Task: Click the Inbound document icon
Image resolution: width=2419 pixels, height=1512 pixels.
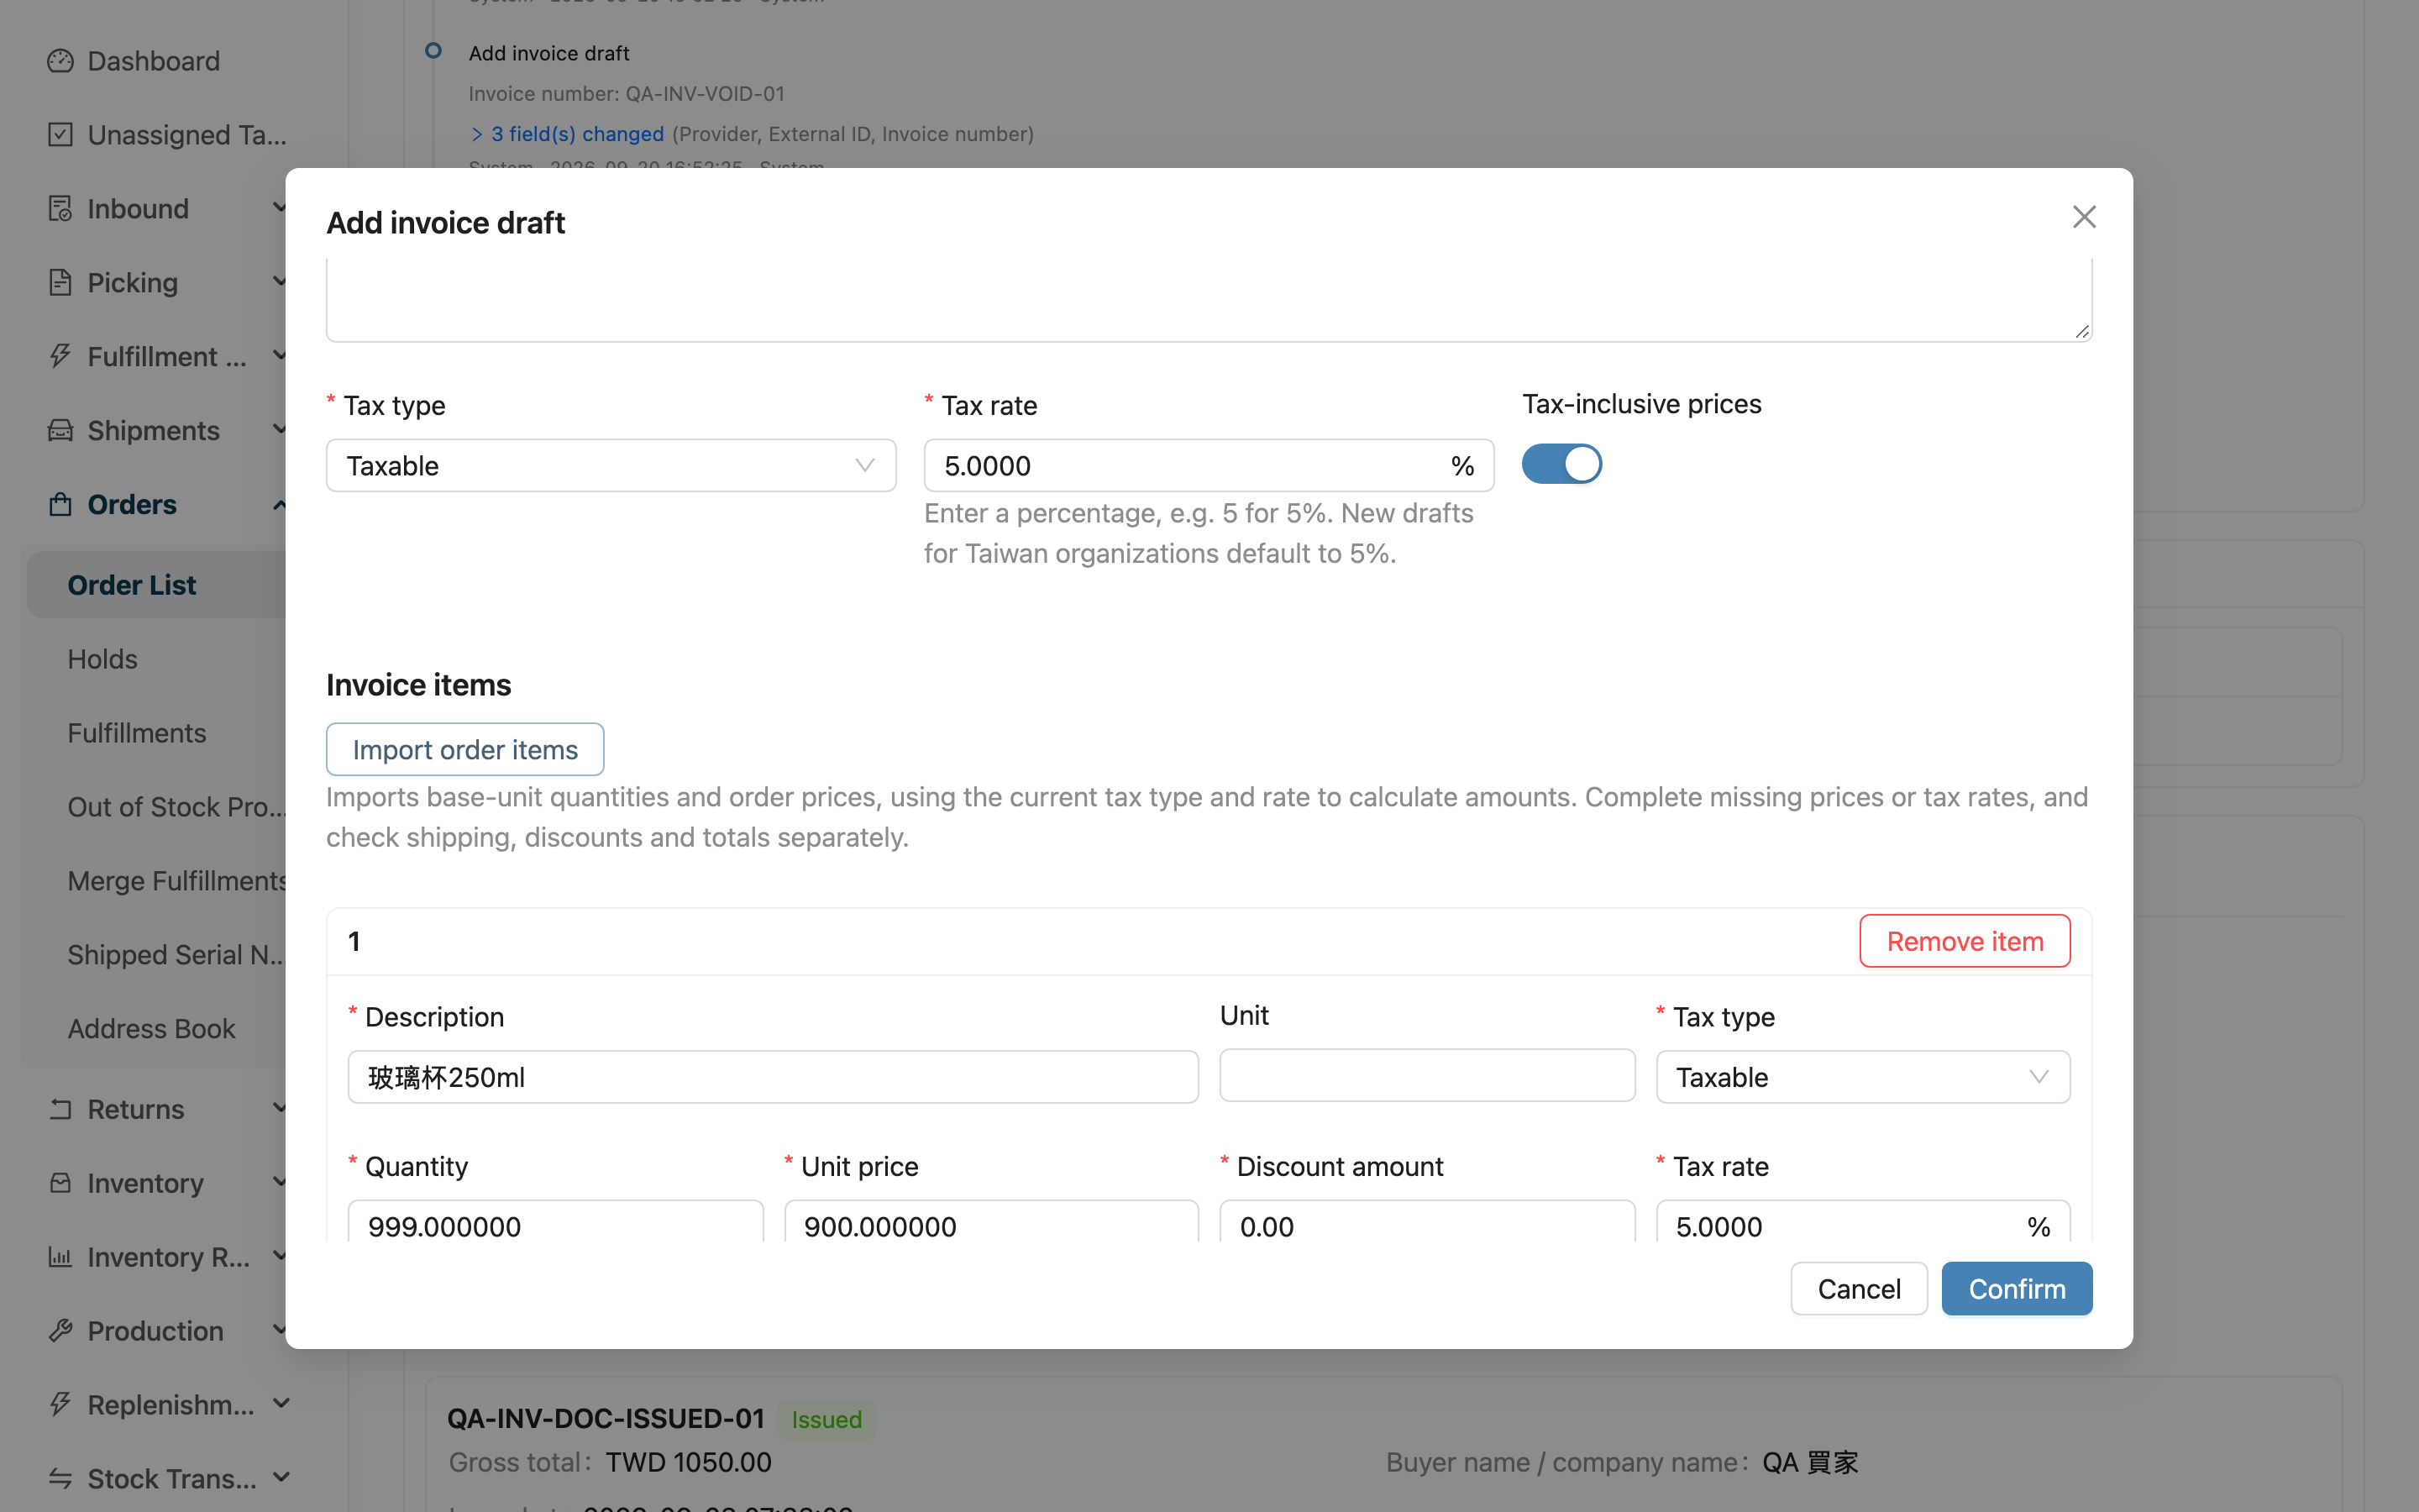Action: (x=60, y=208)
